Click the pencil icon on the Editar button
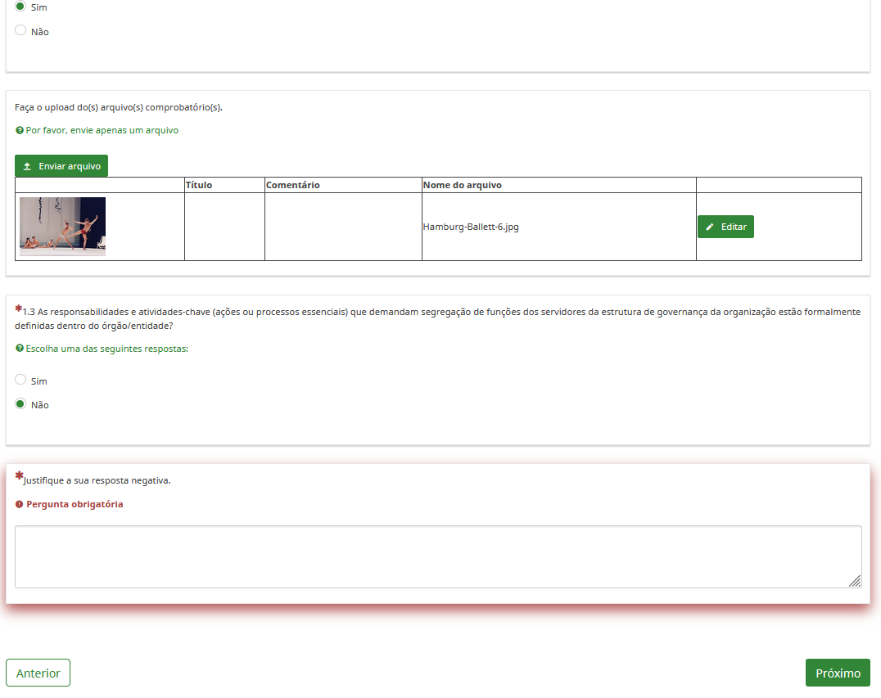881x698 pixels. tap(710, 227)
